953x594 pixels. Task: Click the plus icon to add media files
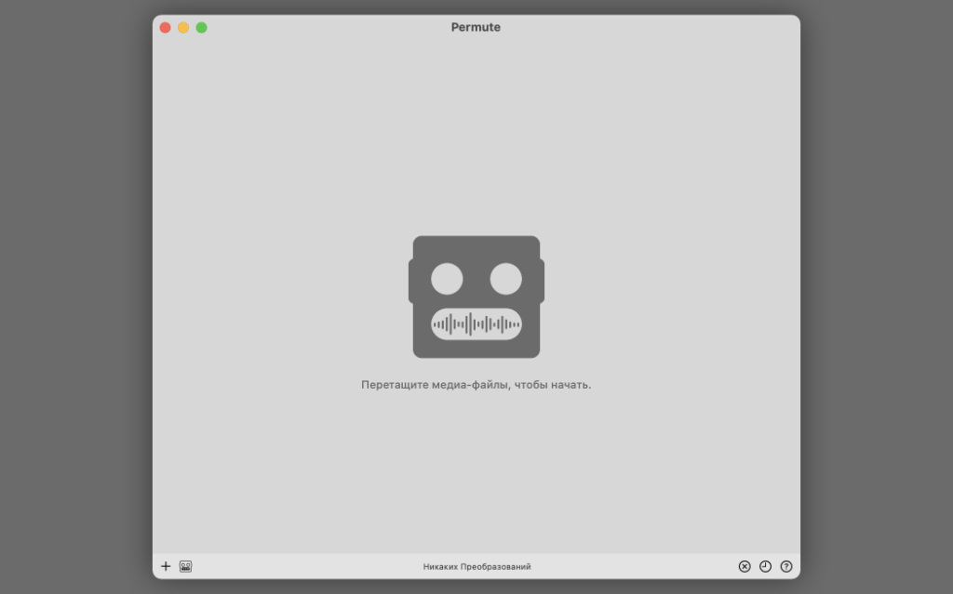(x=166, y=566)
